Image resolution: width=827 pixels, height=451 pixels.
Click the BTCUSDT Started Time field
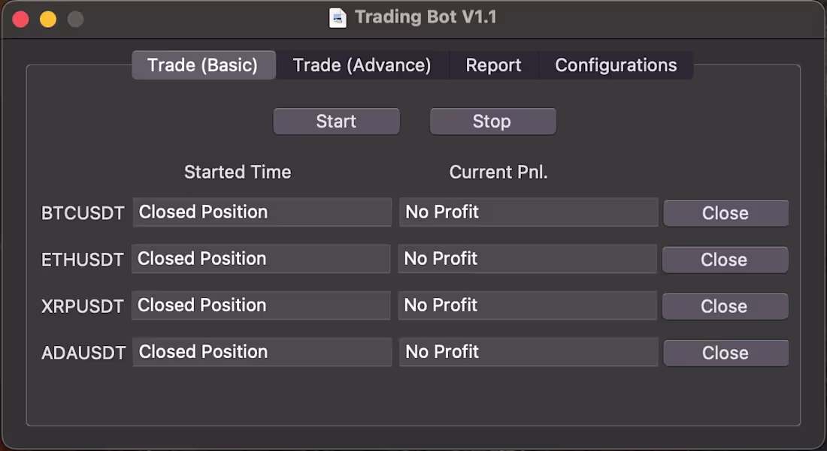click(x=262, y=212)
